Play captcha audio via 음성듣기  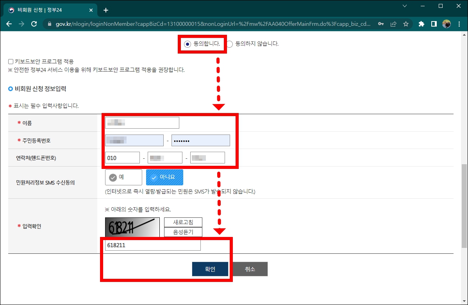[183, 231]
